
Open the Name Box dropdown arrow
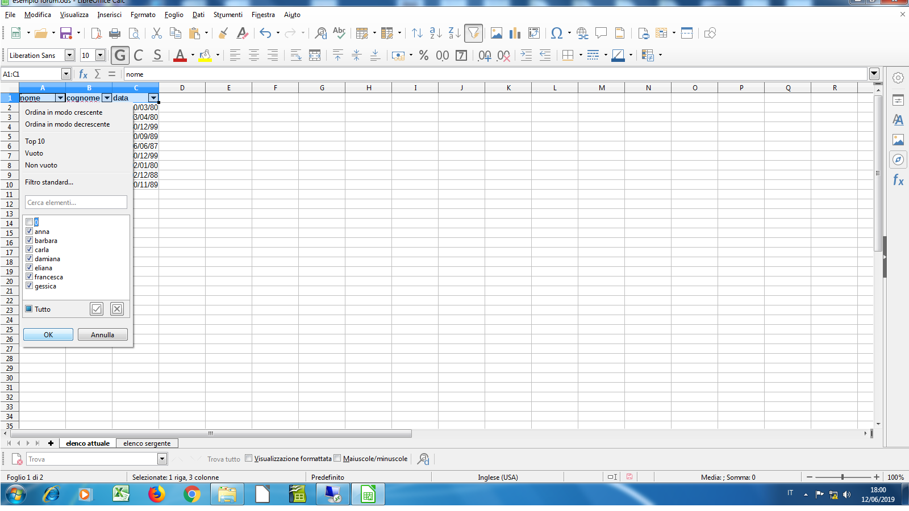66,74
